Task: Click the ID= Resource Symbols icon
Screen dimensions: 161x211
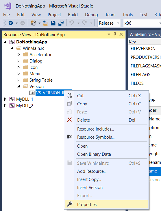Action: click(70, 137)
